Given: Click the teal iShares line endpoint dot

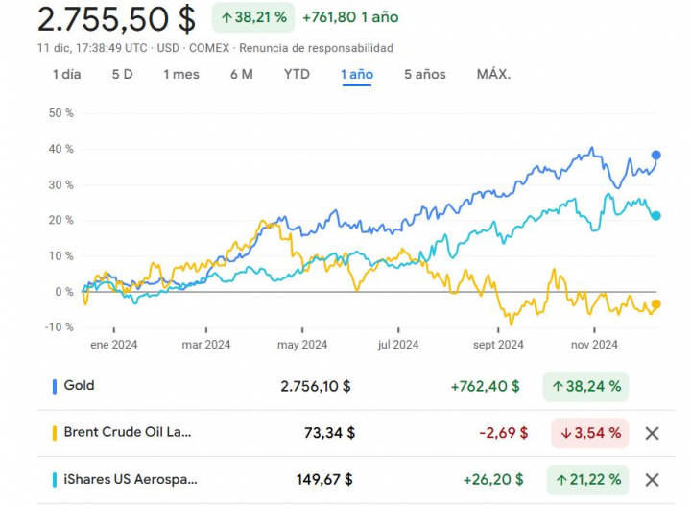Looking at the screenshot, I should click(x=656, y=216).
